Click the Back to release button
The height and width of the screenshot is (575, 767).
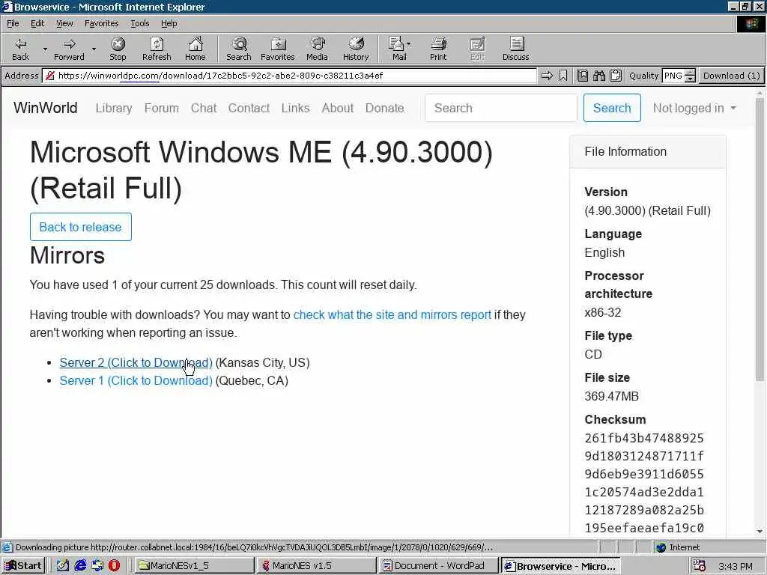(x=80, y=227)
